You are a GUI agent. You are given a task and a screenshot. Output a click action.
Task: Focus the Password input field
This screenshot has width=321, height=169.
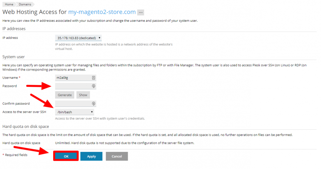tap(76, 86)
